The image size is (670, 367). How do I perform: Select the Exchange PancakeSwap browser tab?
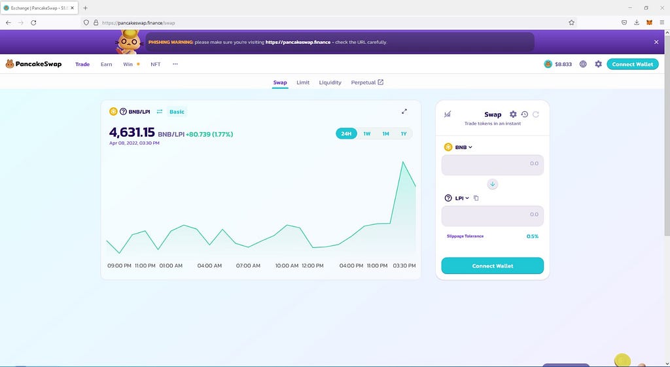coord(39,8)
